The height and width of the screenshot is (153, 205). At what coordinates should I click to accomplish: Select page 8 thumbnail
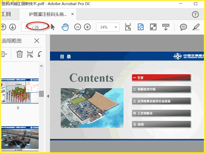[x=20, y=91]
